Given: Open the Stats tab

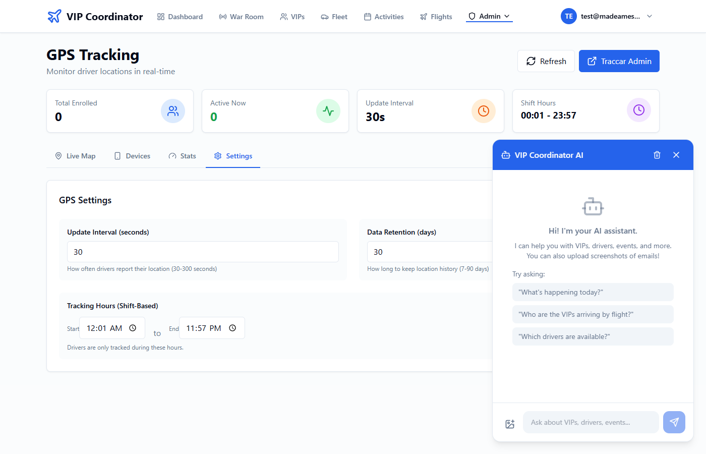Looking at the screenshot, I should pos(182,156).
